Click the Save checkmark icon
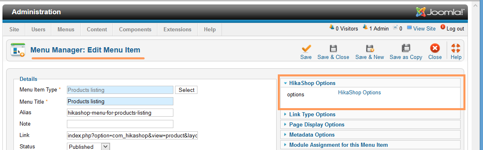 (306, 48)
